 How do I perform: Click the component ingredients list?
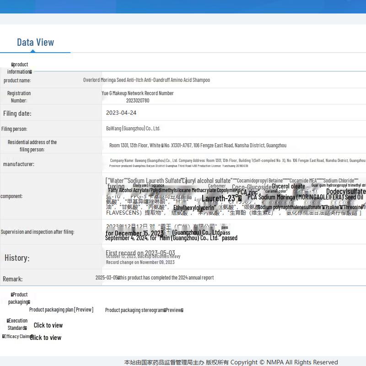[x=234, y=196]
